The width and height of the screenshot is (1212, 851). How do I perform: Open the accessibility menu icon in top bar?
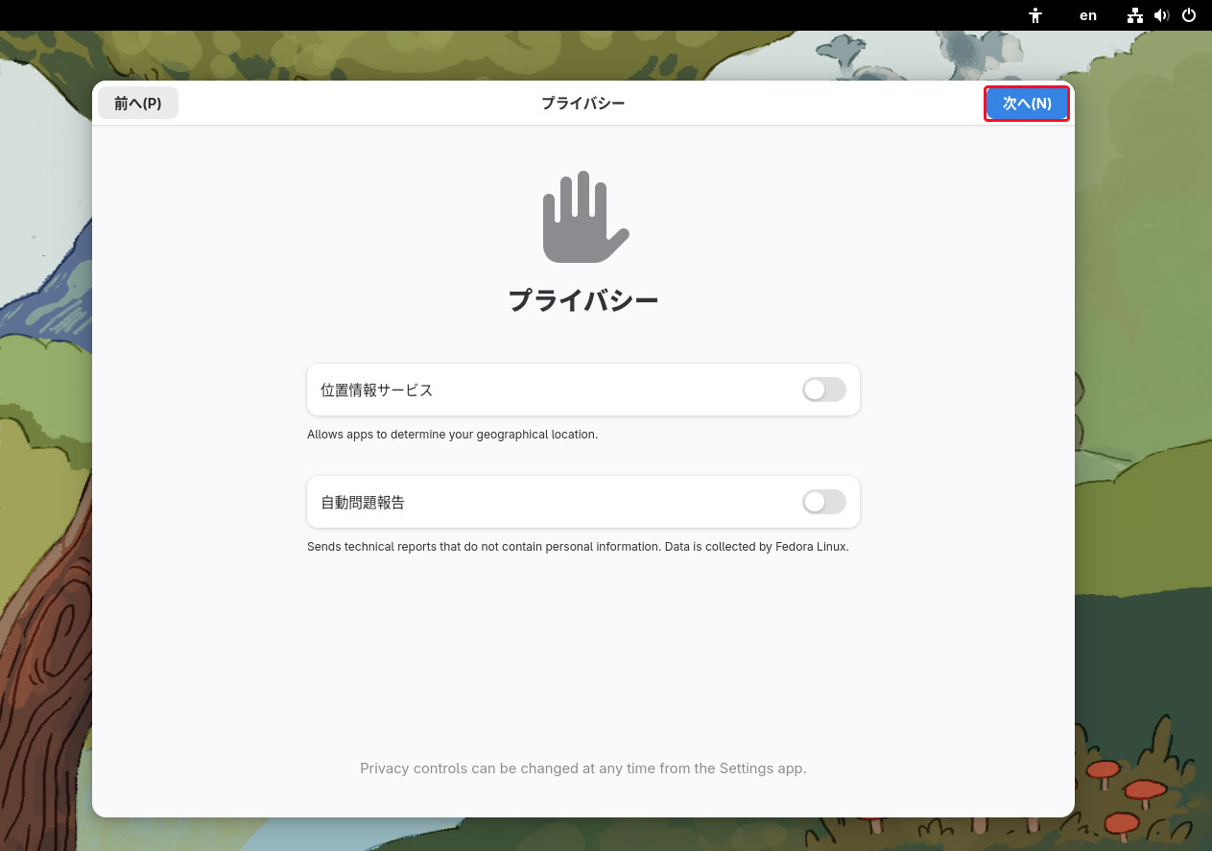click(1035, 15)
